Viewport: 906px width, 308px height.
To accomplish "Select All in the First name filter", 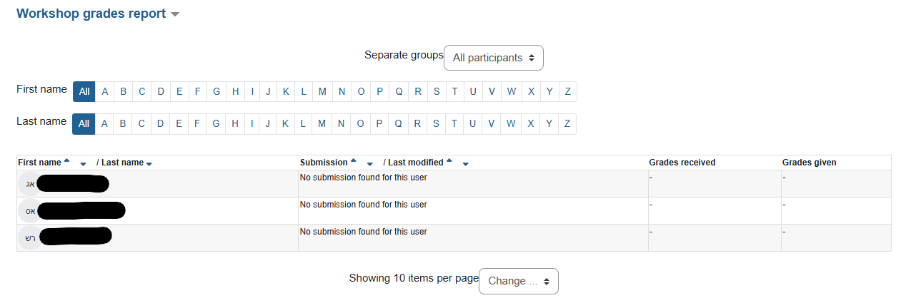I will pyautogui.click(x=84, y=91).
